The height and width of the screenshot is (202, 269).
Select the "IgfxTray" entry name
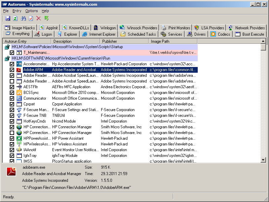(x=30, y=156)
